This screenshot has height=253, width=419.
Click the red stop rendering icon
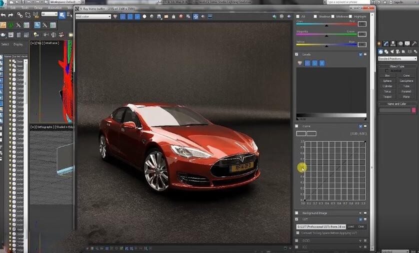tap(181, 16)
